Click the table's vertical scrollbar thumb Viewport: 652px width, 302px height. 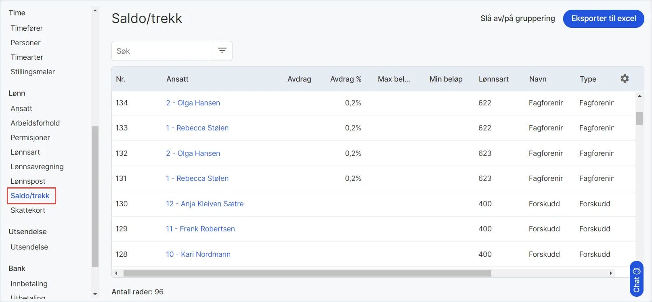pyautogui.click(x=639, y=118)
